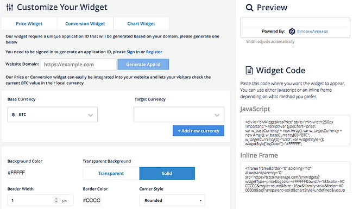Expand the Base Currency BTC dropdown

point(53,115)
